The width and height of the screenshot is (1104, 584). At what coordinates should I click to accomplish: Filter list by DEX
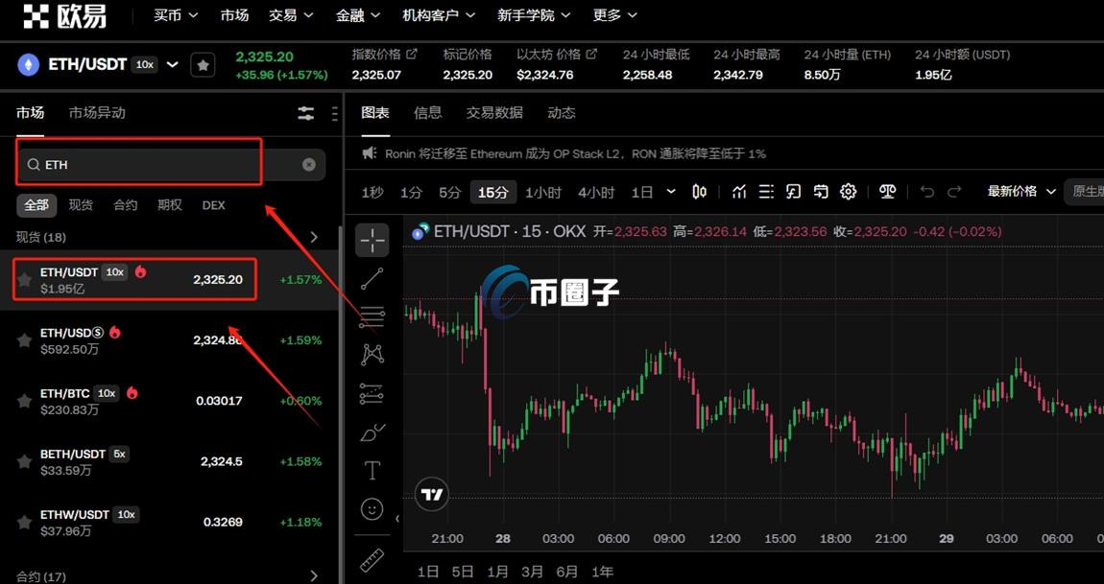point(213,205)
